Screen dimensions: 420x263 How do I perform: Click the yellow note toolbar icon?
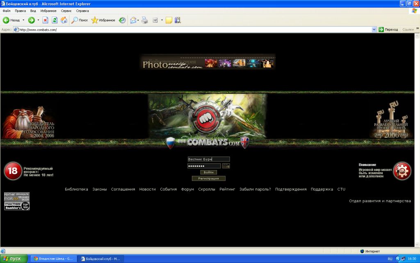tap(169, 20)
